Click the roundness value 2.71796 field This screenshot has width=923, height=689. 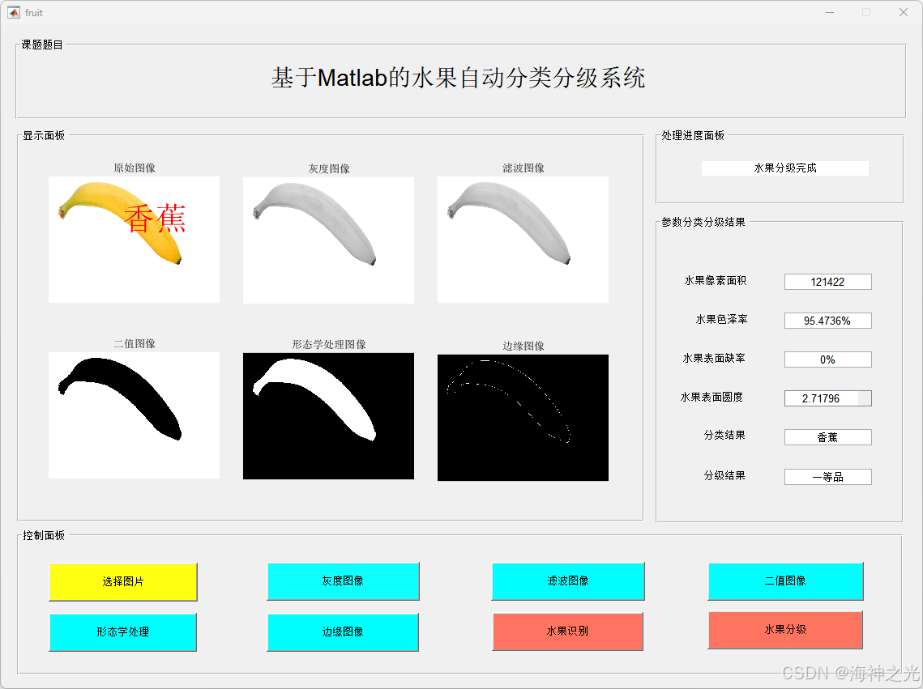click(x=827, y=398)
